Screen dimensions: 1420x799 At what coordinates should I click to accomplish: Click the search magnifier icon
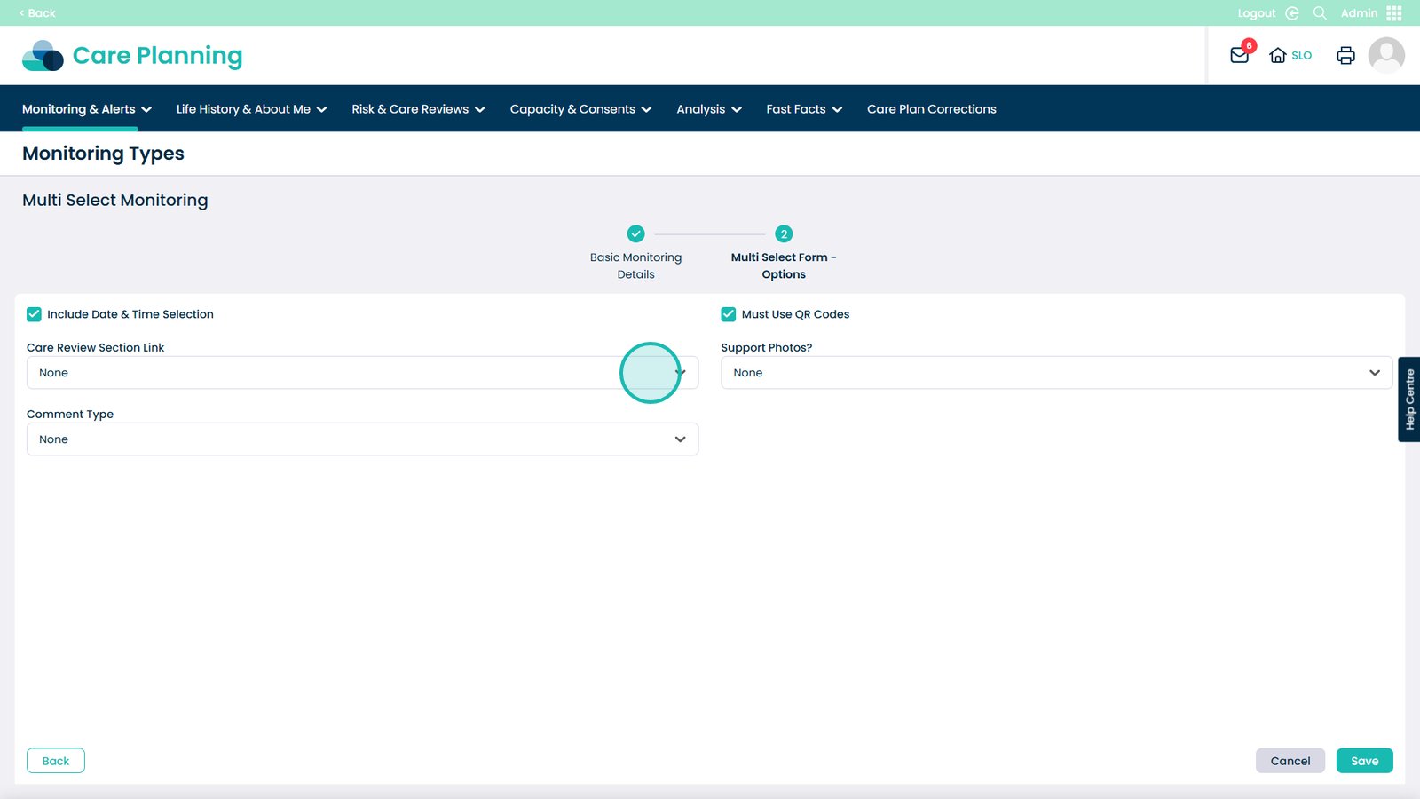[1320, 13]
